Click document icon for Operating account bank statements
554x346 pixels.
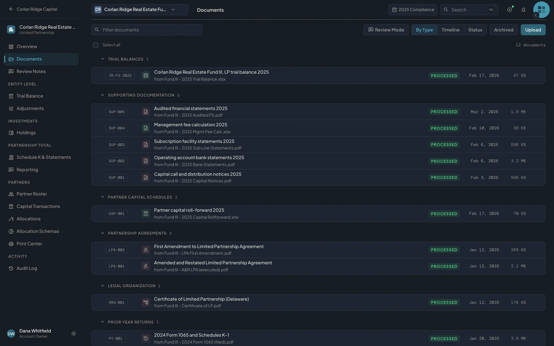coord(146,161)
